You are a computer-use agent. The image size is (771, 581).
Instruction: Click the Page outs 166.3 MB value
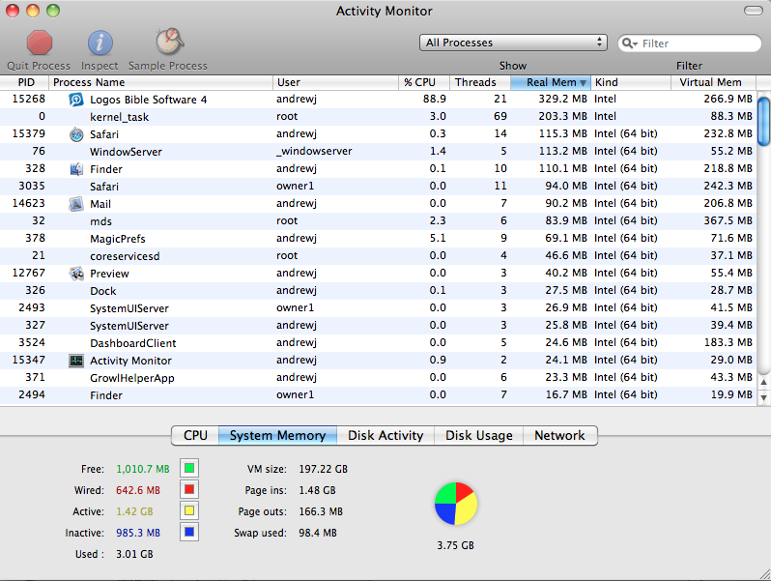tap(321, 511)
